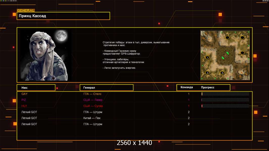
Task: Click the Принц Кассад name field
Action: pyautogui.click(x=63, y=16)
